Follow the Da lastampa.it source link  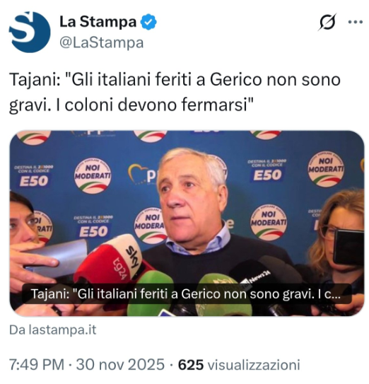[52, 330]
